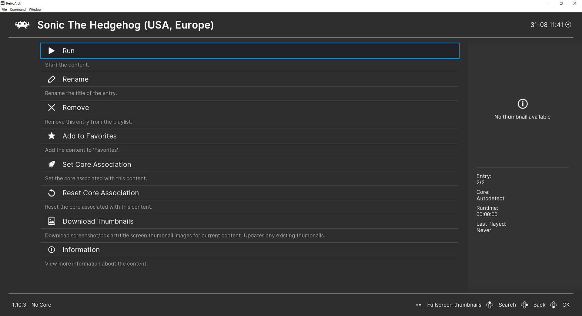The height and width of the screenshot is (316, 582).
Task: Open the Window menu
Action: [x=35, y=9]
